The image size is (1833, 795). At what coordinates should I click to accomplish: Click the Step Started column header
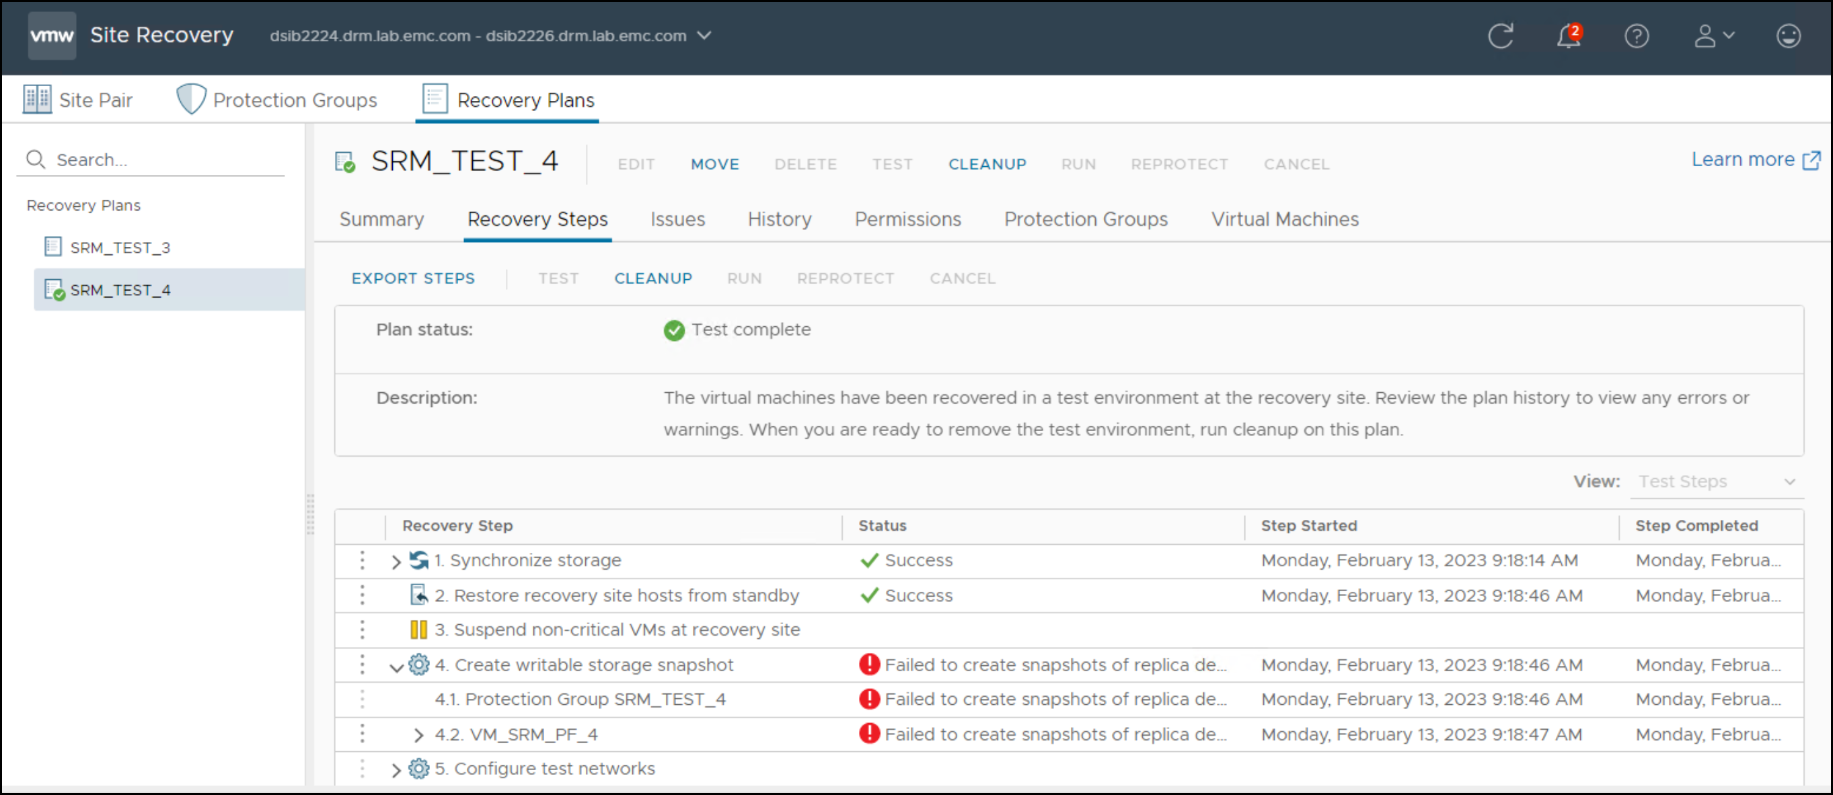tap(1309, 526)
